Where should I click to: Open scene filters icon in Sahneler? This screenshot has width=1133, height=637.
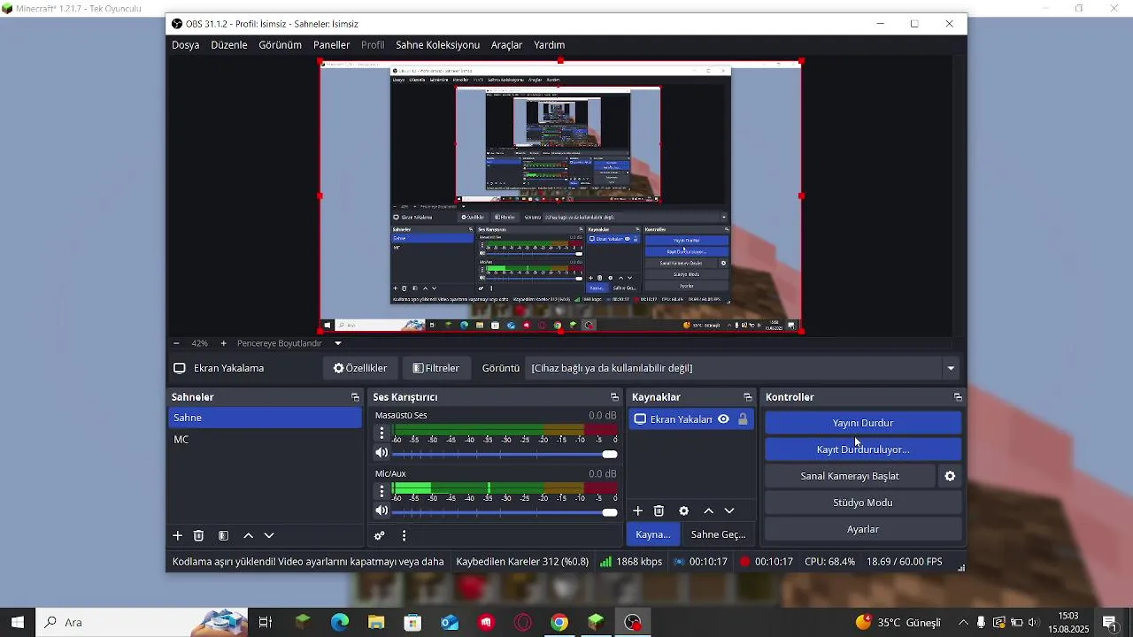[x=223, y=535]
